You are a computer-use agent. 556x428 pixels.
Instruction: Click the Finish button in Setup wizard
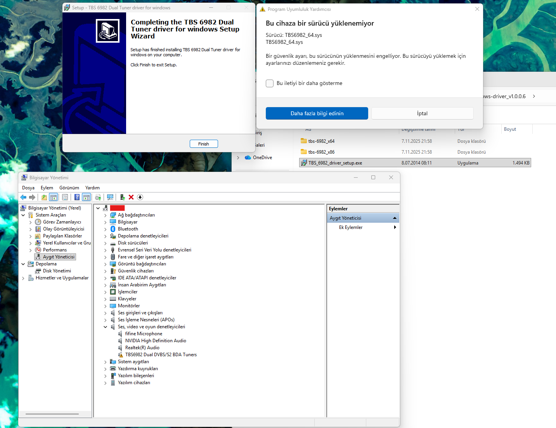coord(204,144)
